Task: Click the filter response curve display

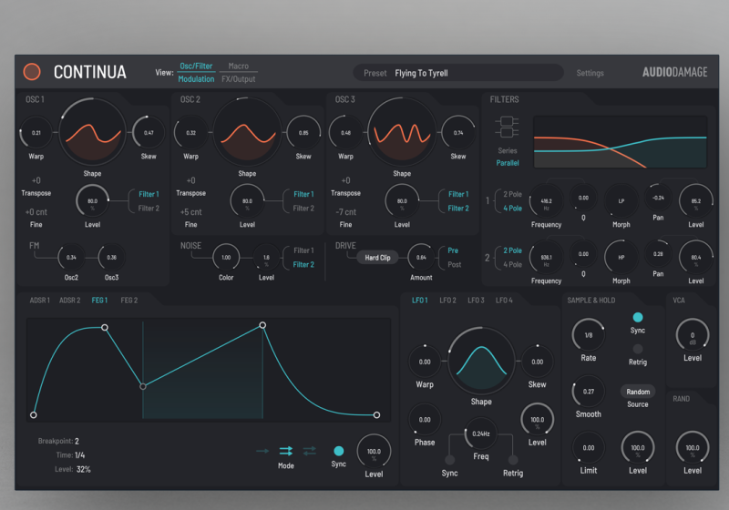Action: pyautogui.click(x=621, y=142)
